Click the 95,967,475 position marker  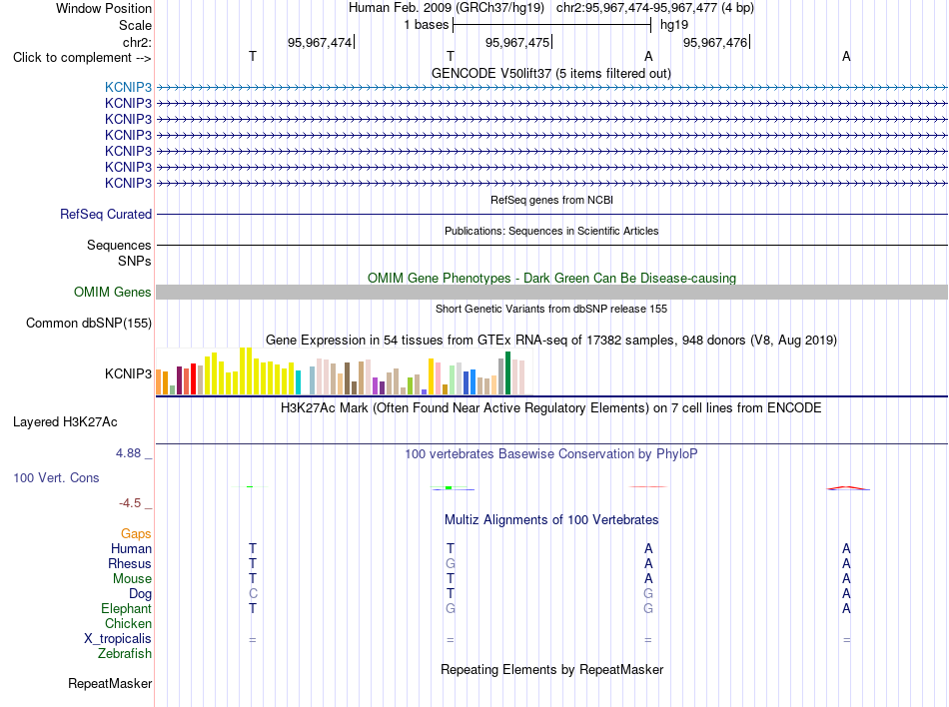point(517,42)
